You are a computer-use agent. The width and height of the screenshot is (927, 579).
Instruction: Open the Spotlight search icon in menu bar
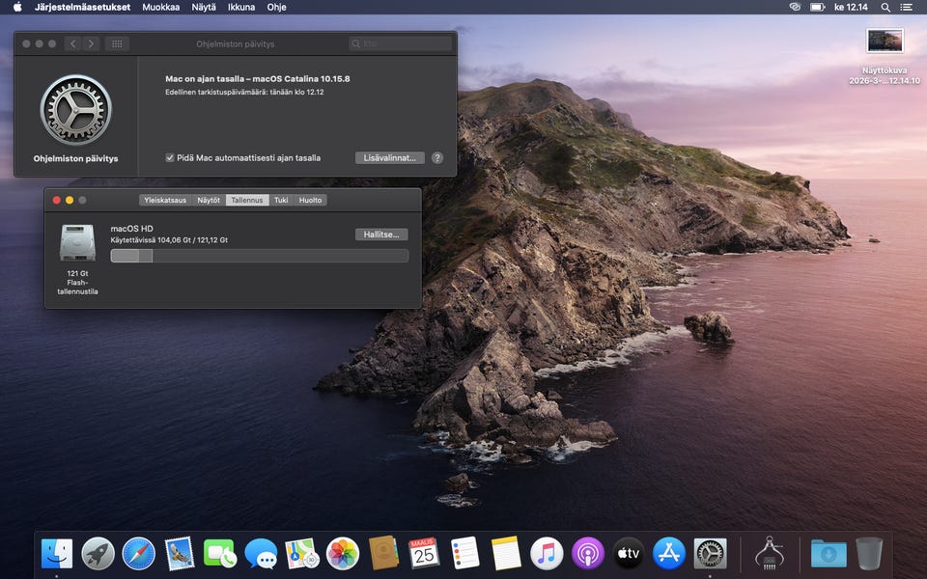point(885,7)
